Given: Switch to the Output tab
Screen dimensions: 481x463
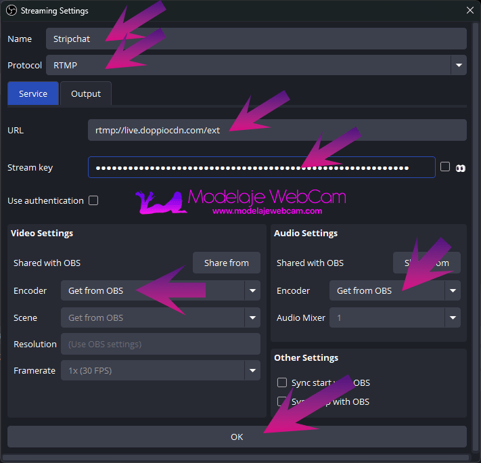Looking at the screenshot, I should [86, 93].
